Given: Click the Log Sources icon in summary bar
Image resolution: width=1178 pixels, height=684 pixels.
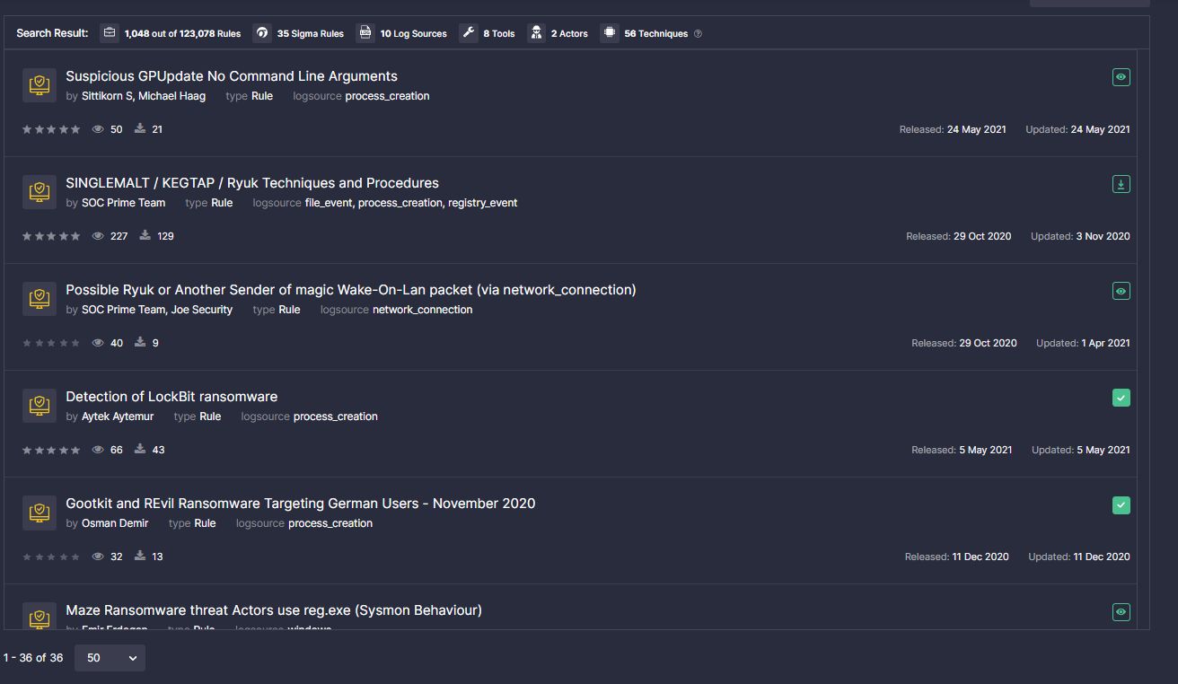Looking at the screenshot, I should tap(365, 33).
